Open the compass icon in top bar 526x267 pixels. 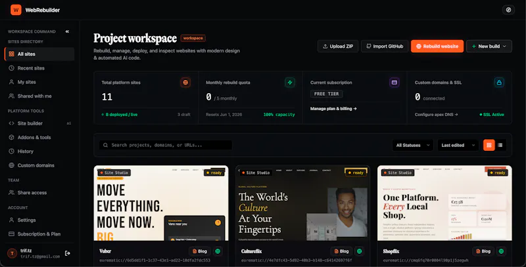[508, 10]
